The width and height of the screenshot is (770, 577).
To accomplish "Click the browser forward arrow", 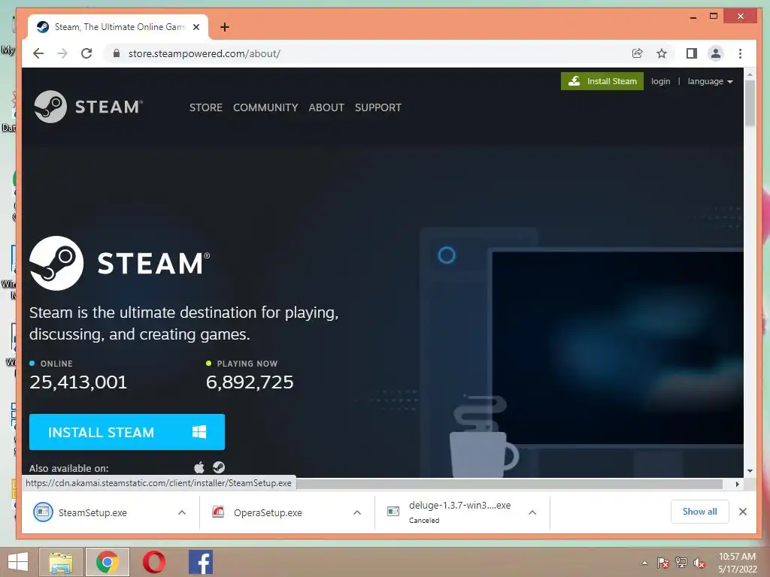I will tap(62, 53).
